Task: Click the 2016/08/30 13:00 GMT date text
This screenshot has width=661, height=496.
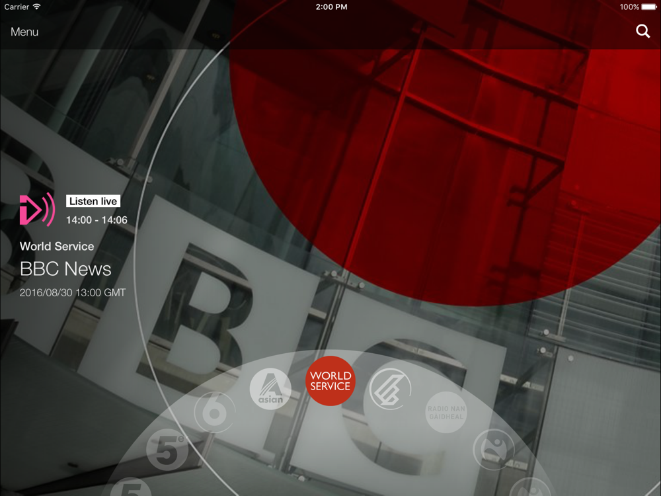Action: 73,293
